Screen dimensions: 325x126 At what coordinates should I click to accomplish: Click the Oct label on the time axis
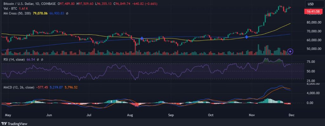(211, 115)
